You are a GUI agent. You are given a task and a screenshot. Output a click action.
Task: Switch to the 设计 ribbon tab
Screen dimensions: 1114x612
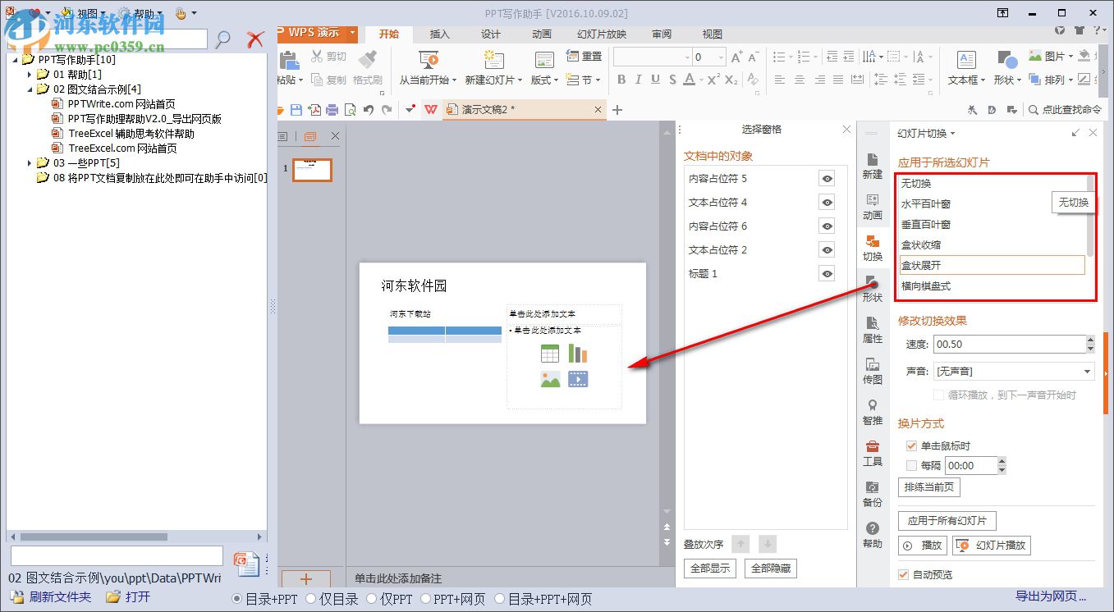491,34
